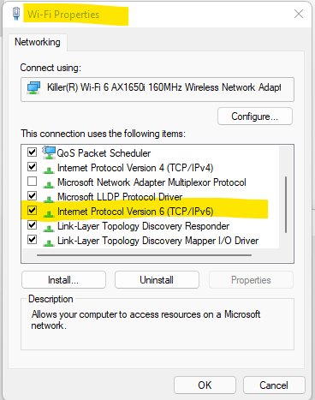This screenshot has width=315, height=400.
Task: Click the Description text about Microsoft network
Action: [x=146, y=319]
